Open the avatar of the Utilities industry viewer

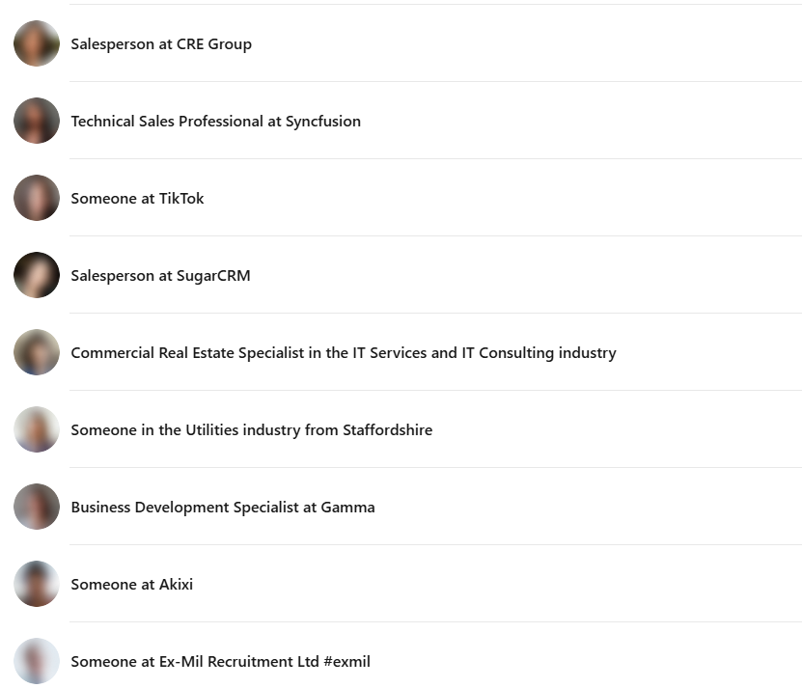tap(37, 429)
